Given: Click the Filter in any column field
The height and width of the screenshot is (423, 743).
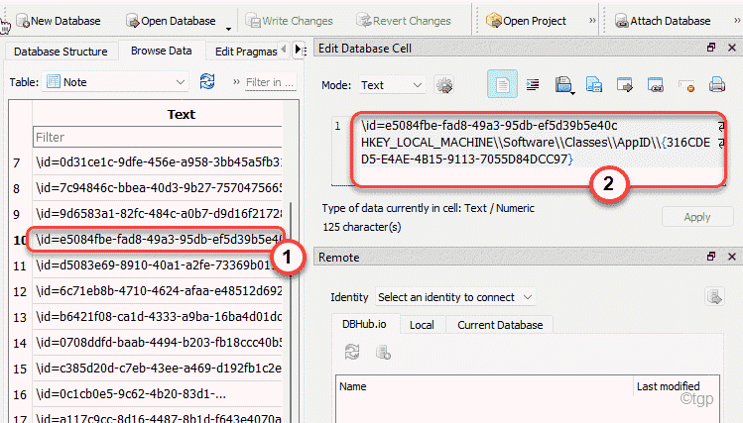Looking at the screenshot, I should click(270, 82).
